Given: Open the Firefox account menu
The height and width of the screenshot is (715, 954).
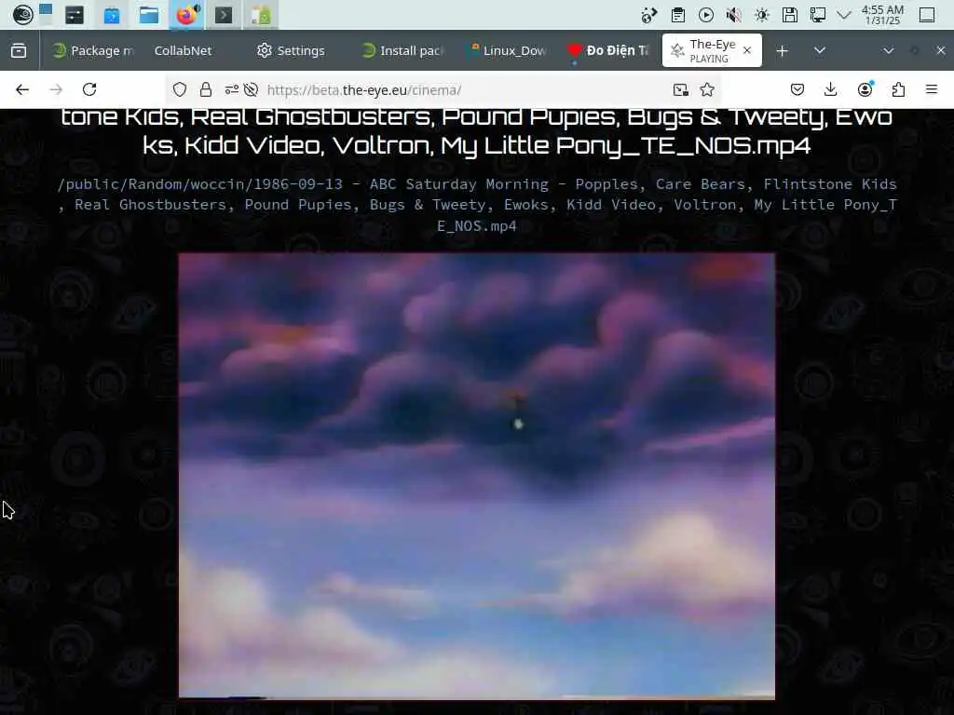Looking at the screenshot, I should (x=865, y=89).
